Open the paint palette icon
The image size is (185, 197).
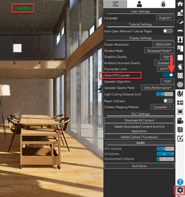pos(180,94)
